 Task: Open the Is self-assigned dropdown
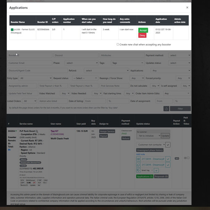tap(186, 86)
